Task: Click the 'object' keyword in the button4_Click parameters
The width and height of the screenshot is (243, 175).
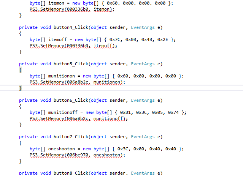Action: click(x=99, y=28)
